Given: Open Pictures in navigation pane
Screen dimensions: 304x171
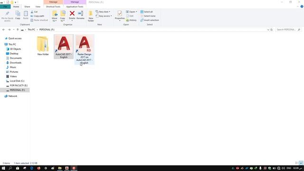Looking at the screenshot, I should [14, 72].
